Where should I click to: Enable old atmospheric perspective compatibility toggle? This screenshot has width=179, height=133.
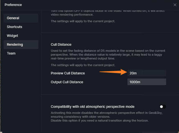click(x=163, y=107)
